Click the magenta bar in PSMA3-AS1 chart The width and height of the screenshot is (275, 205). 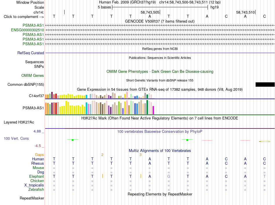[x=153, y=110]
